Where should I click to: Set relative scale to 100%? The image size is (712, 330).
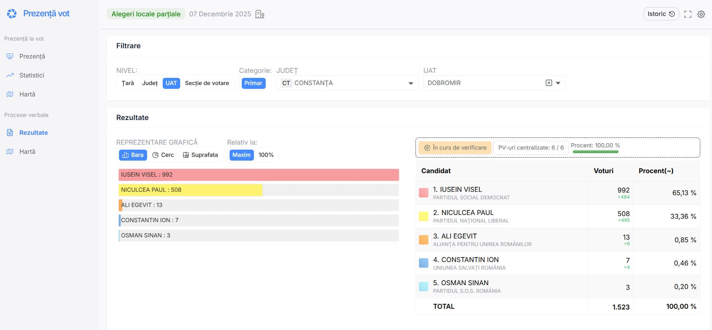266,155
